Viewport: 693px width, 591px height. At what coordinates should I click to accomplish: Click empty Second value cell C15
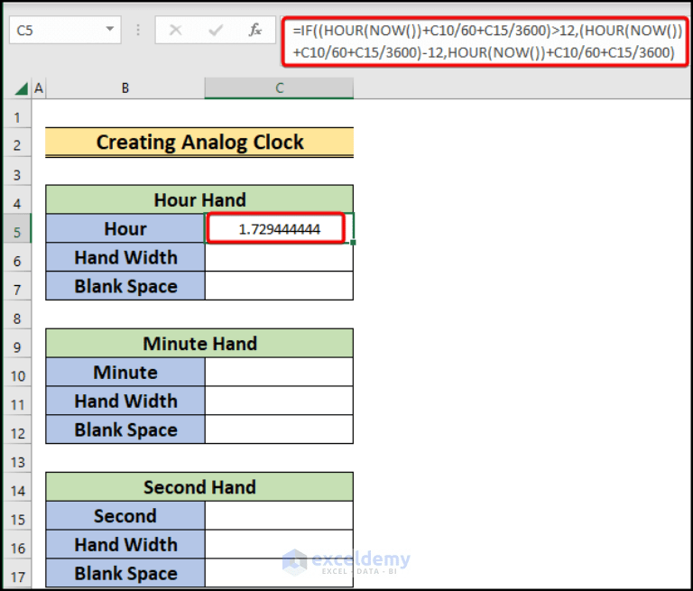pos(279,516)
